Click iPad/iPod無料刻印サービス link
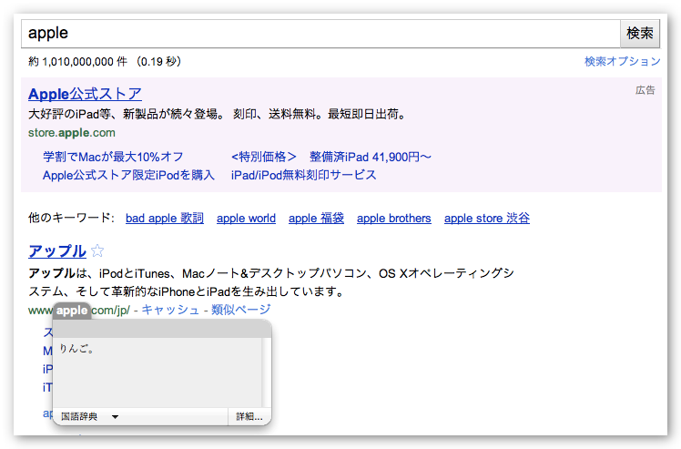This screenshot has width=681, height=449. pyautogui.click(x=303, y=175)
